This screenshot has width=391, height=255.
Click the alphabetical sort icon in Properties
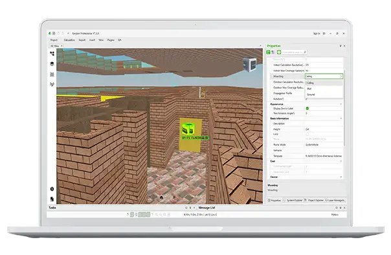point(273,52)
